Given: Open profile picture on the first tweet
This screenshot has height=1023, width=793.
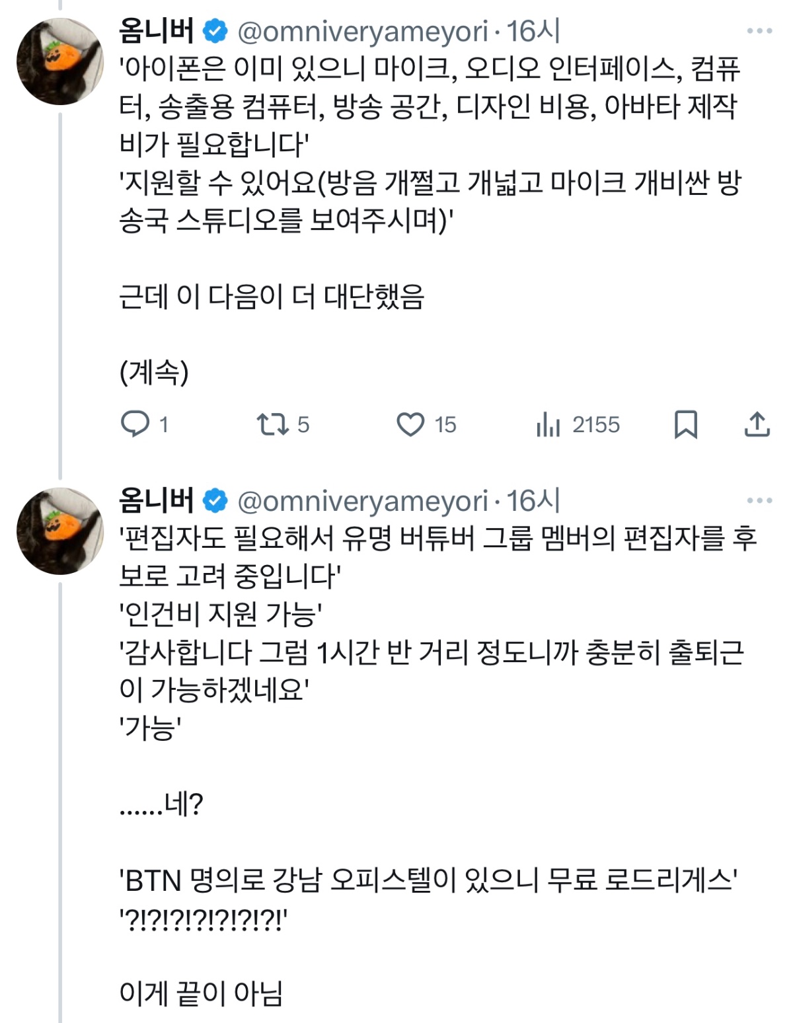Looking at the screenshot, I should 60,61.
